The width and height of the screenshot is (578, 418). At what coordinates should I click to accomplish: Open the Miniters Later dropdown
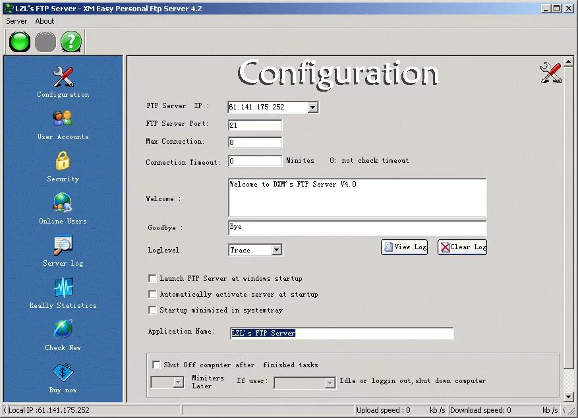tap(179, 382)
